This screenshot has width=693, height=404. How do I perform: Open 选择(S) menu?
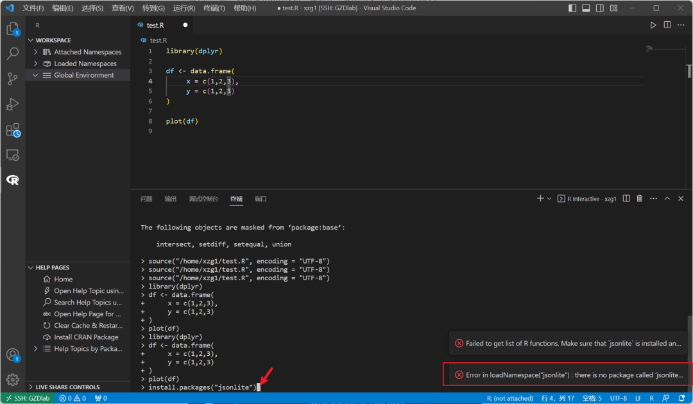click(92, 8)
